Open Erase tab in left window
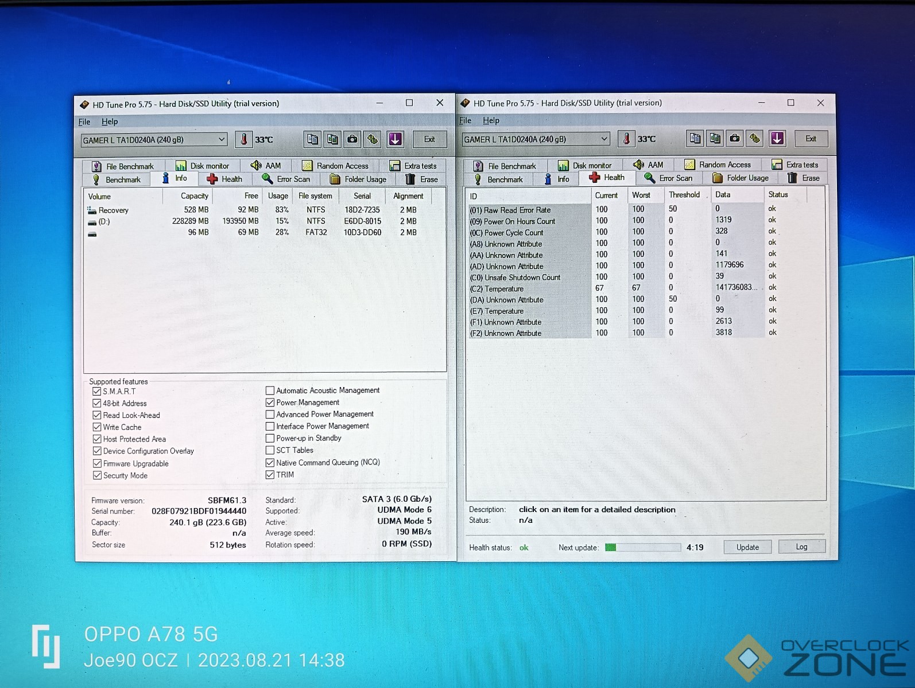This screenshot has width=915, height=688. click(421, 179)
